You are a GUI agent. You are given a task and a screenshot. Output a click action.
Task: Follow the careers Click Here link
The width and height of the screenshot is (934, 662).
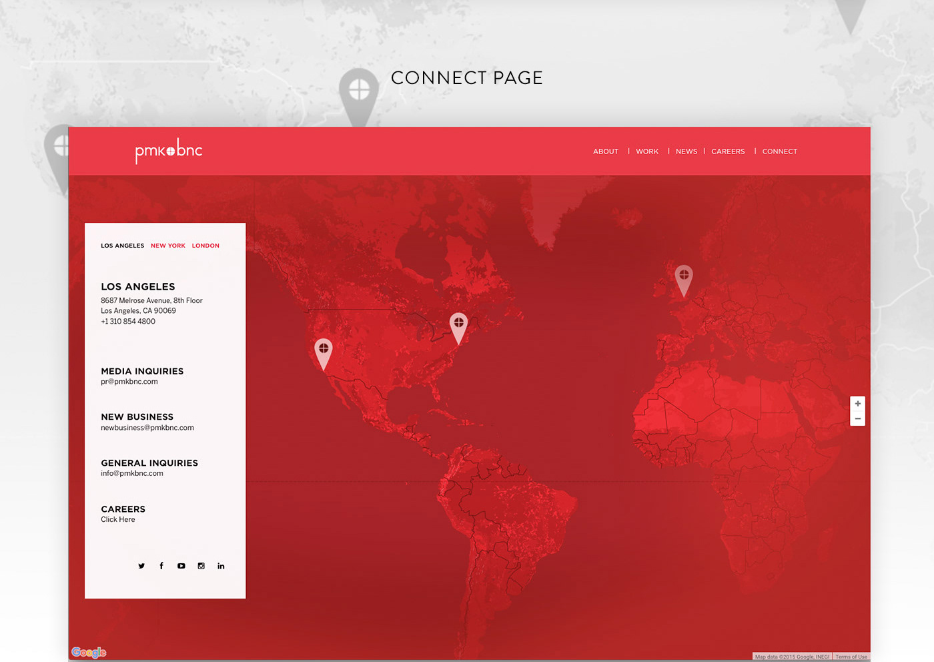(x=118, y=519)
